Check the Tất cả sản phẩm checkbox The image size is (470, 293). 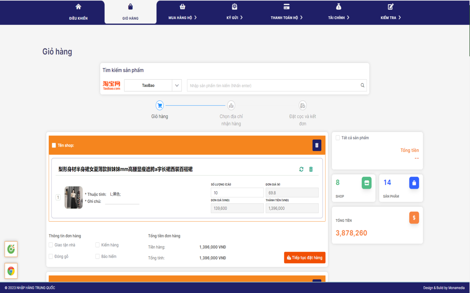(x=338, y=138)
